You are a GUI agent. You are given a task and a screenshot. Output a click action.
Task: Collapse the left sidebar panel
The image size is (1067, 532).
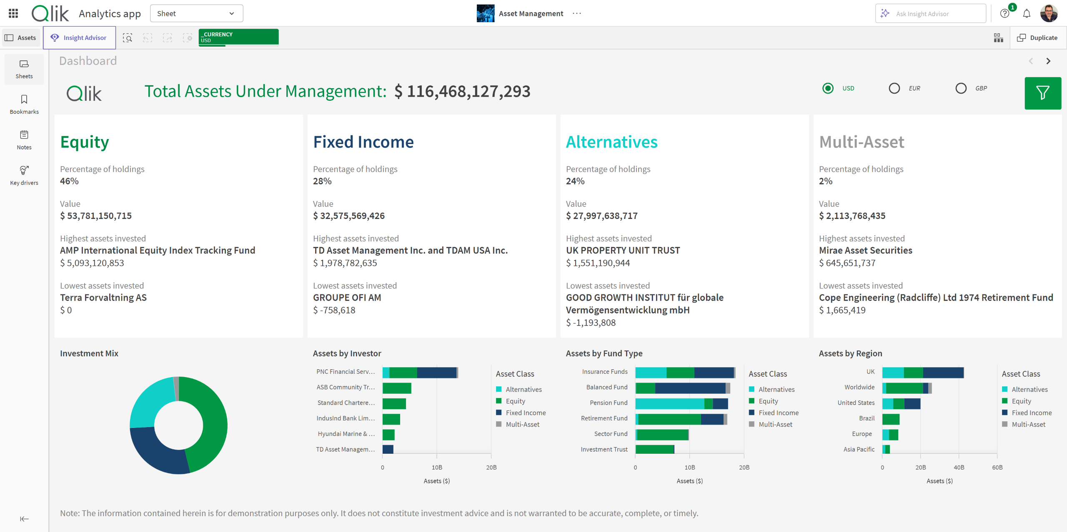tap(24, 519)
